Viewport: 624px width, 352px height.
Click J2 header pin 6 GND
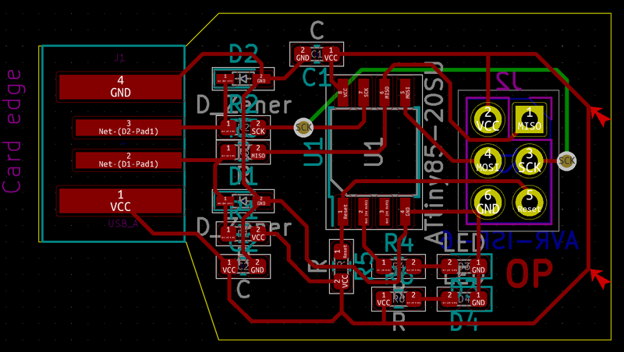coord(487,202)
